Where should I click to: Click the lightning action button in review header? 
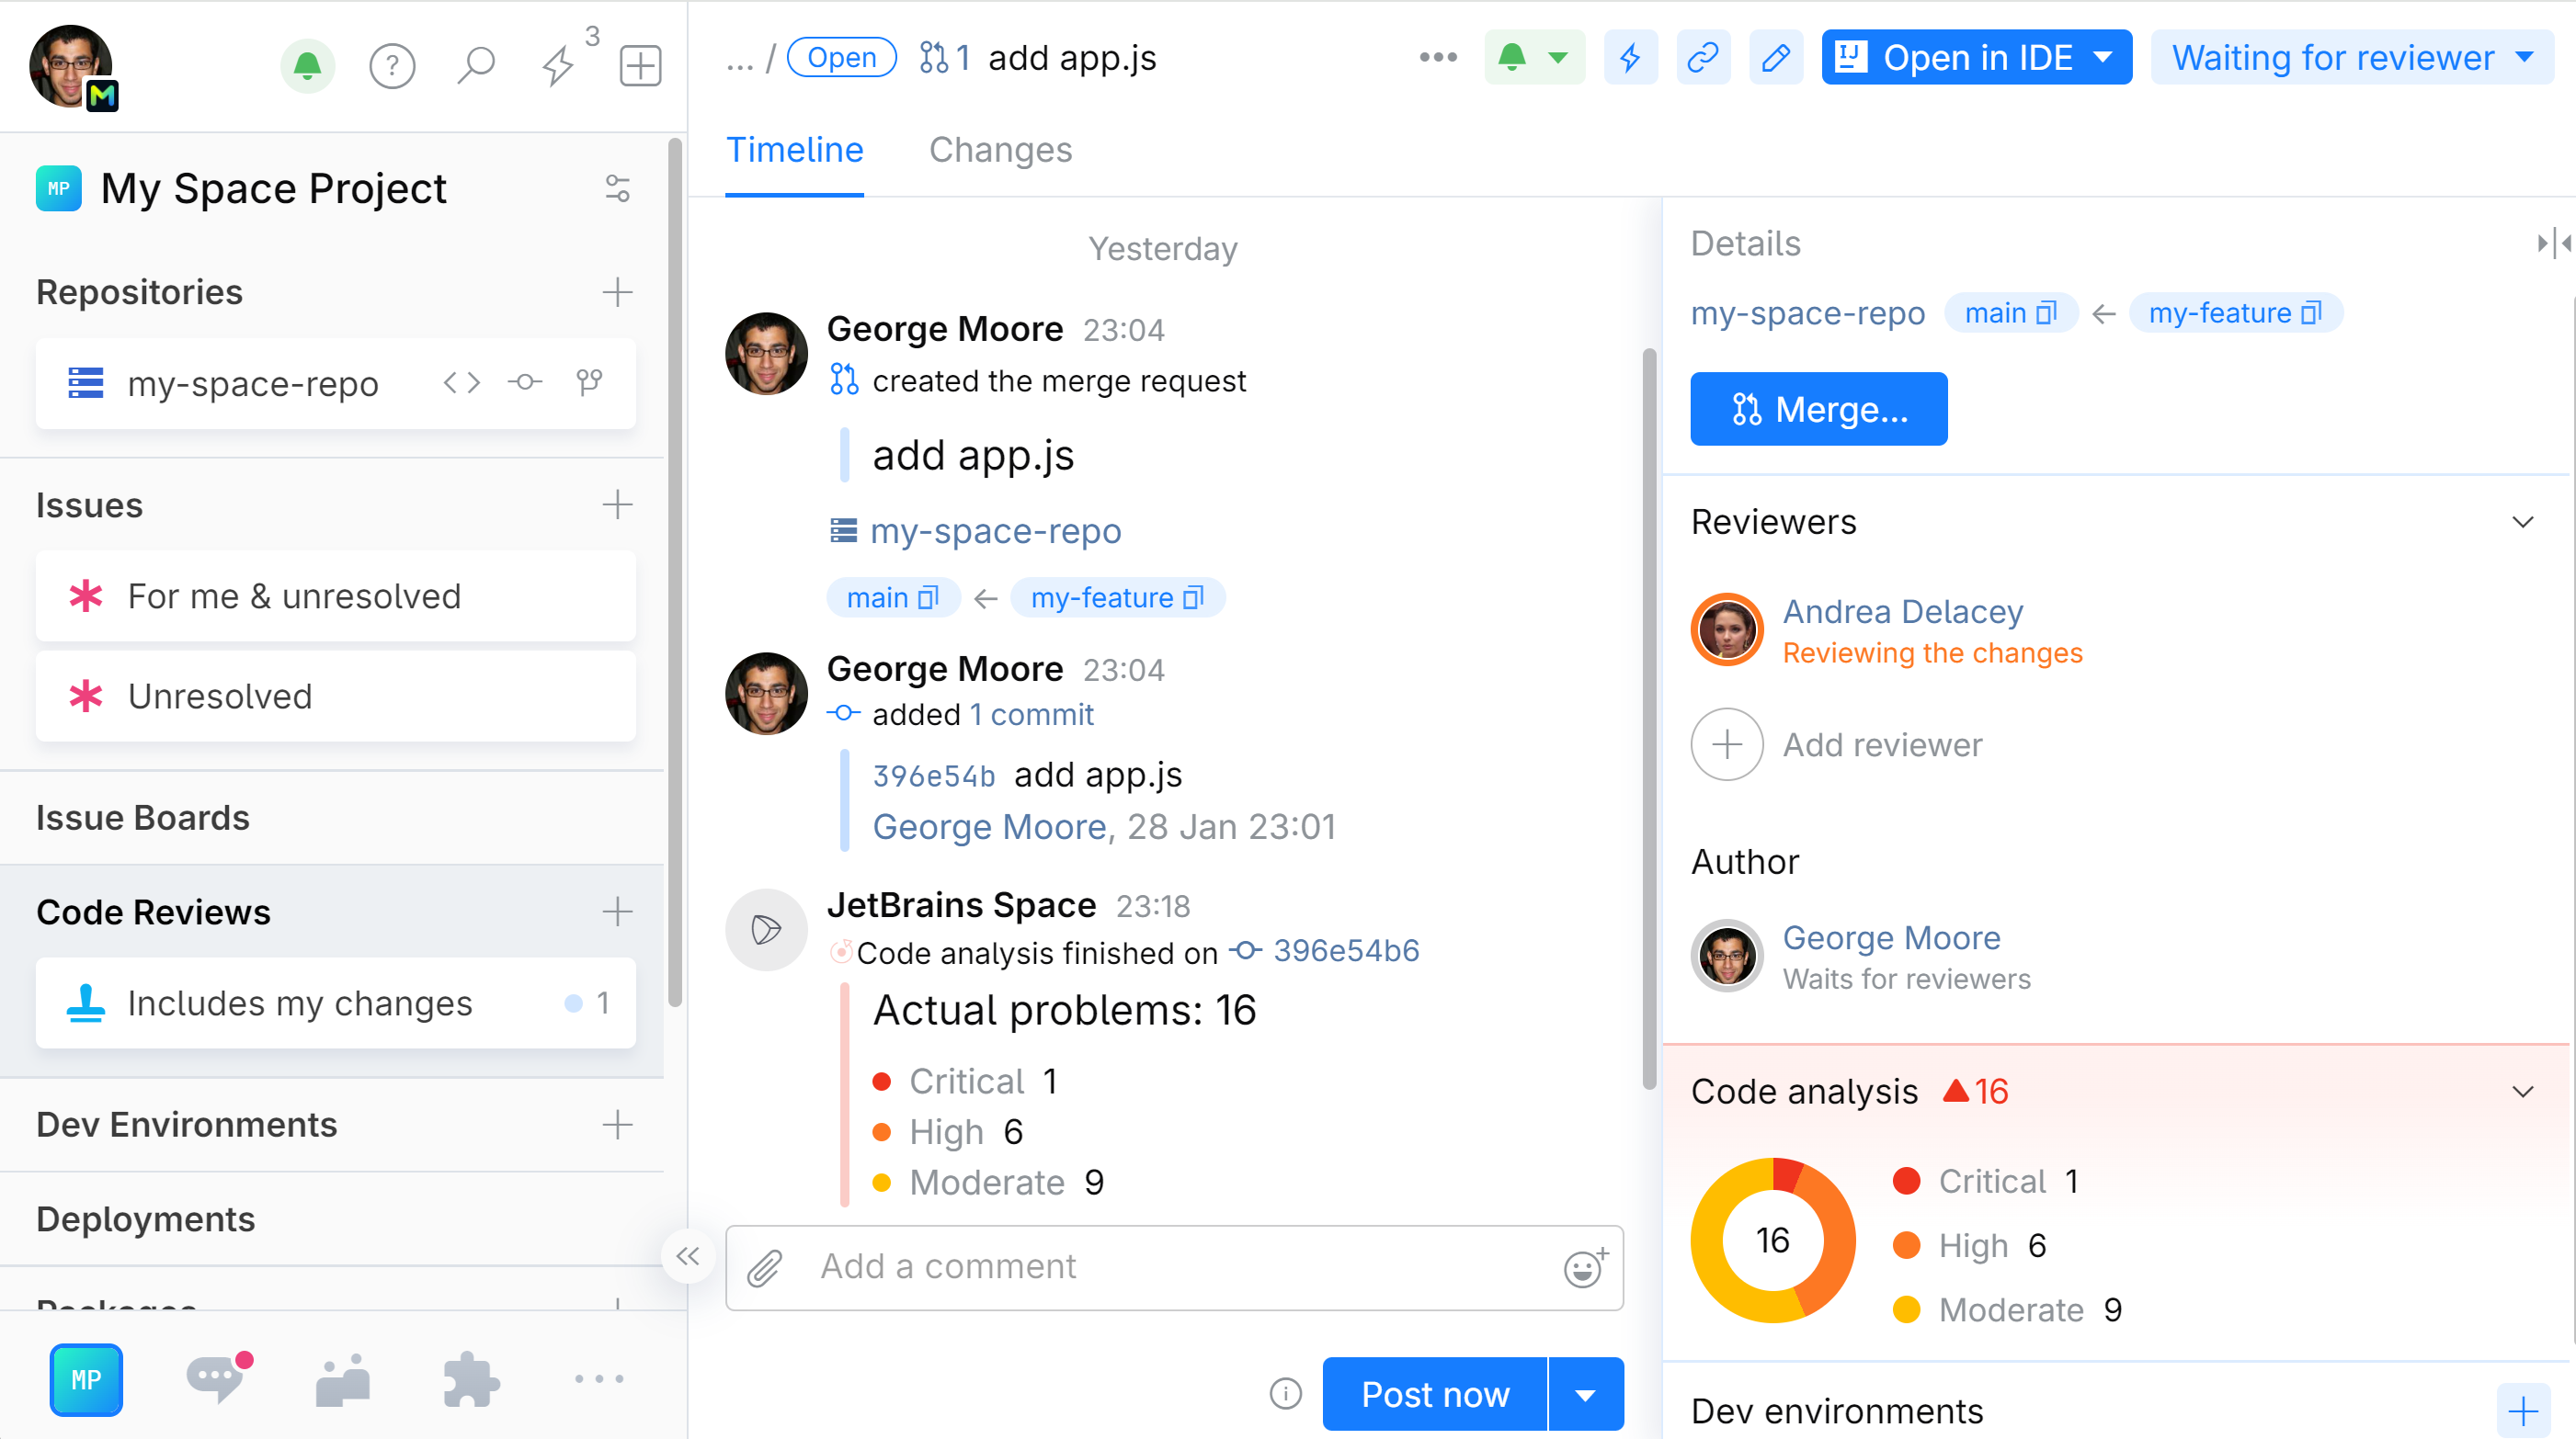[1630, 57]
